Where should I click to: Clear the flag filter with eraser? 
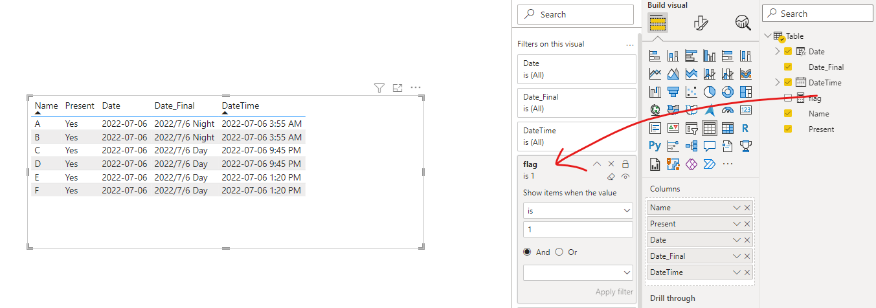click(x=611, y=177)
